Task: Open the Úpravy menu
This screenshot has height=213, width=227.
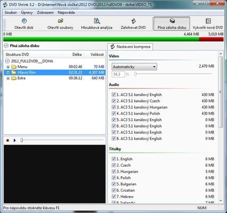Action: pyautogui.click(x=27, y=13)
